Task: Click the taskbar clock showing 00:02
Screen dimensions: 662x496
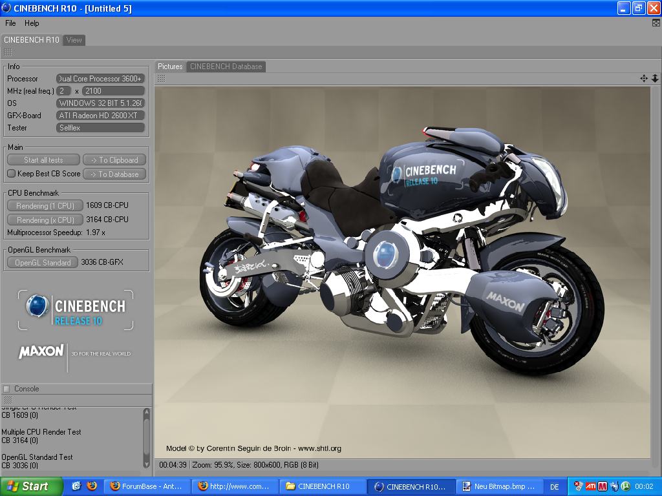Action: [x=645, y=486]
